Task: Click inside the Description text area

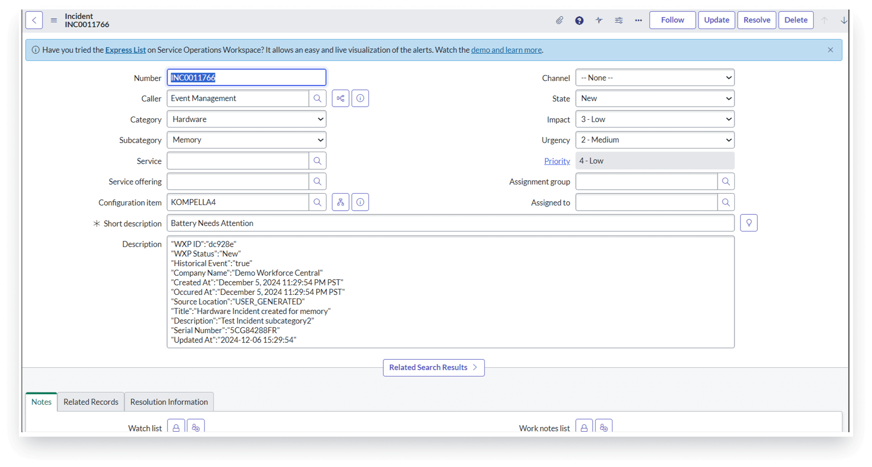Action: [451, 292]
